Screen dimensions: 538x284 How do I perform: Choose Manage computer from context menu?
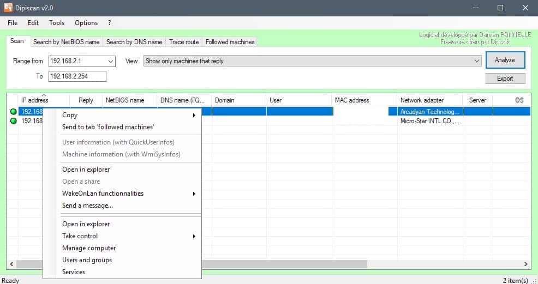click(x=89, y=248)
